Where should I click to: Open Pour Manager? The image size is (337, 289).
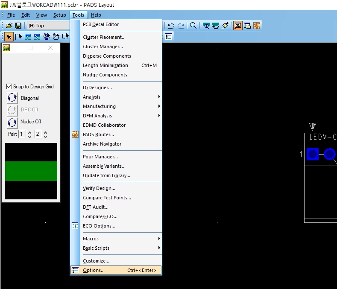122,157
